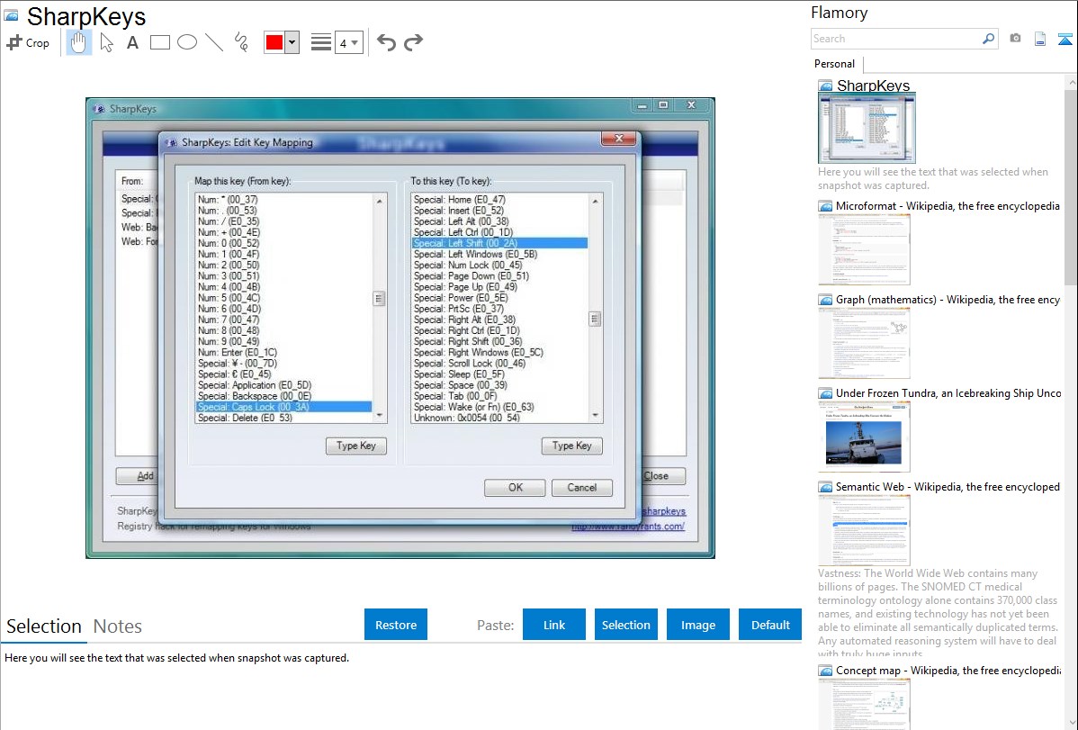The image size is (1078, 730).
Task: Click the Microformat - Wikipedia title text
Action: click(948, 206)
